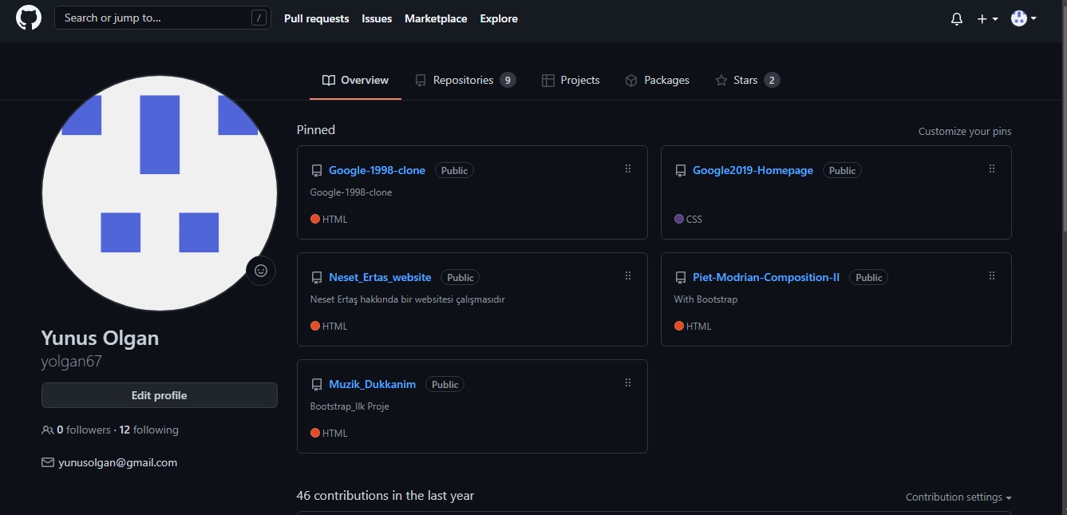
Task: View 12 following link
Action: pos(149,430)
